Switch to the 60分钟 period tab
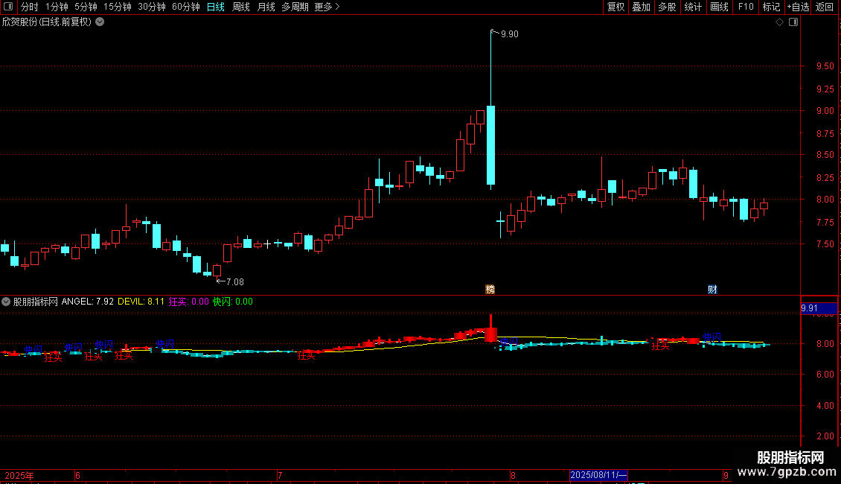This screenshot has height=484, width=841. click(185, 7)
